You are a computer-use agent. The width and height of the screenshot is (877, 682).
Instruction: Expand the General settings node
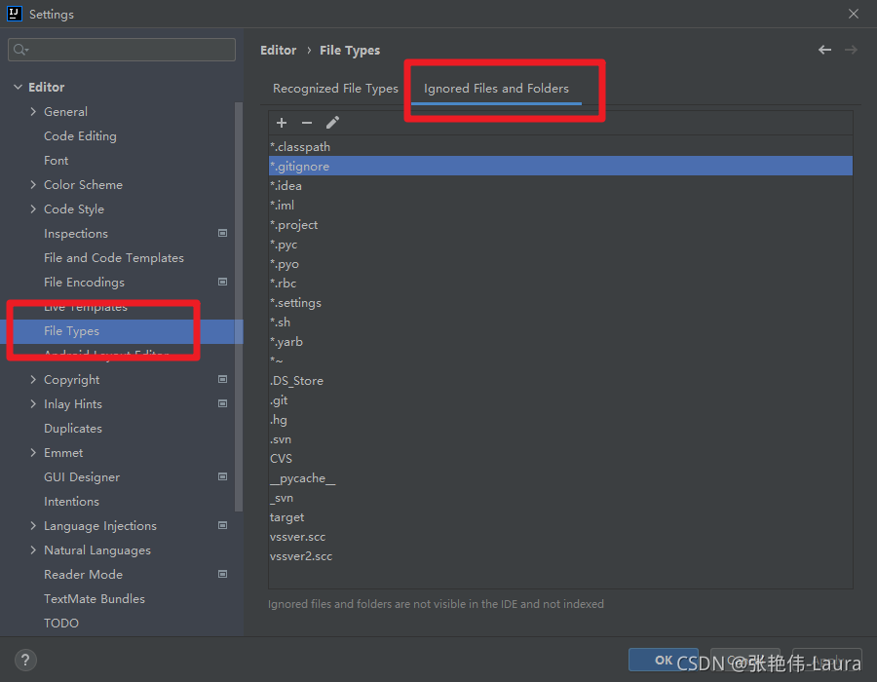point(33,111)
